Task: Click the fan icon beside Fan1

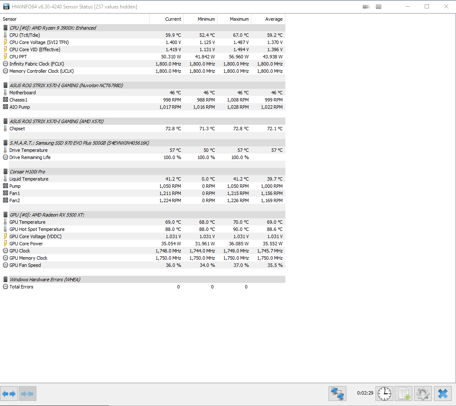Action: (5, 193)
